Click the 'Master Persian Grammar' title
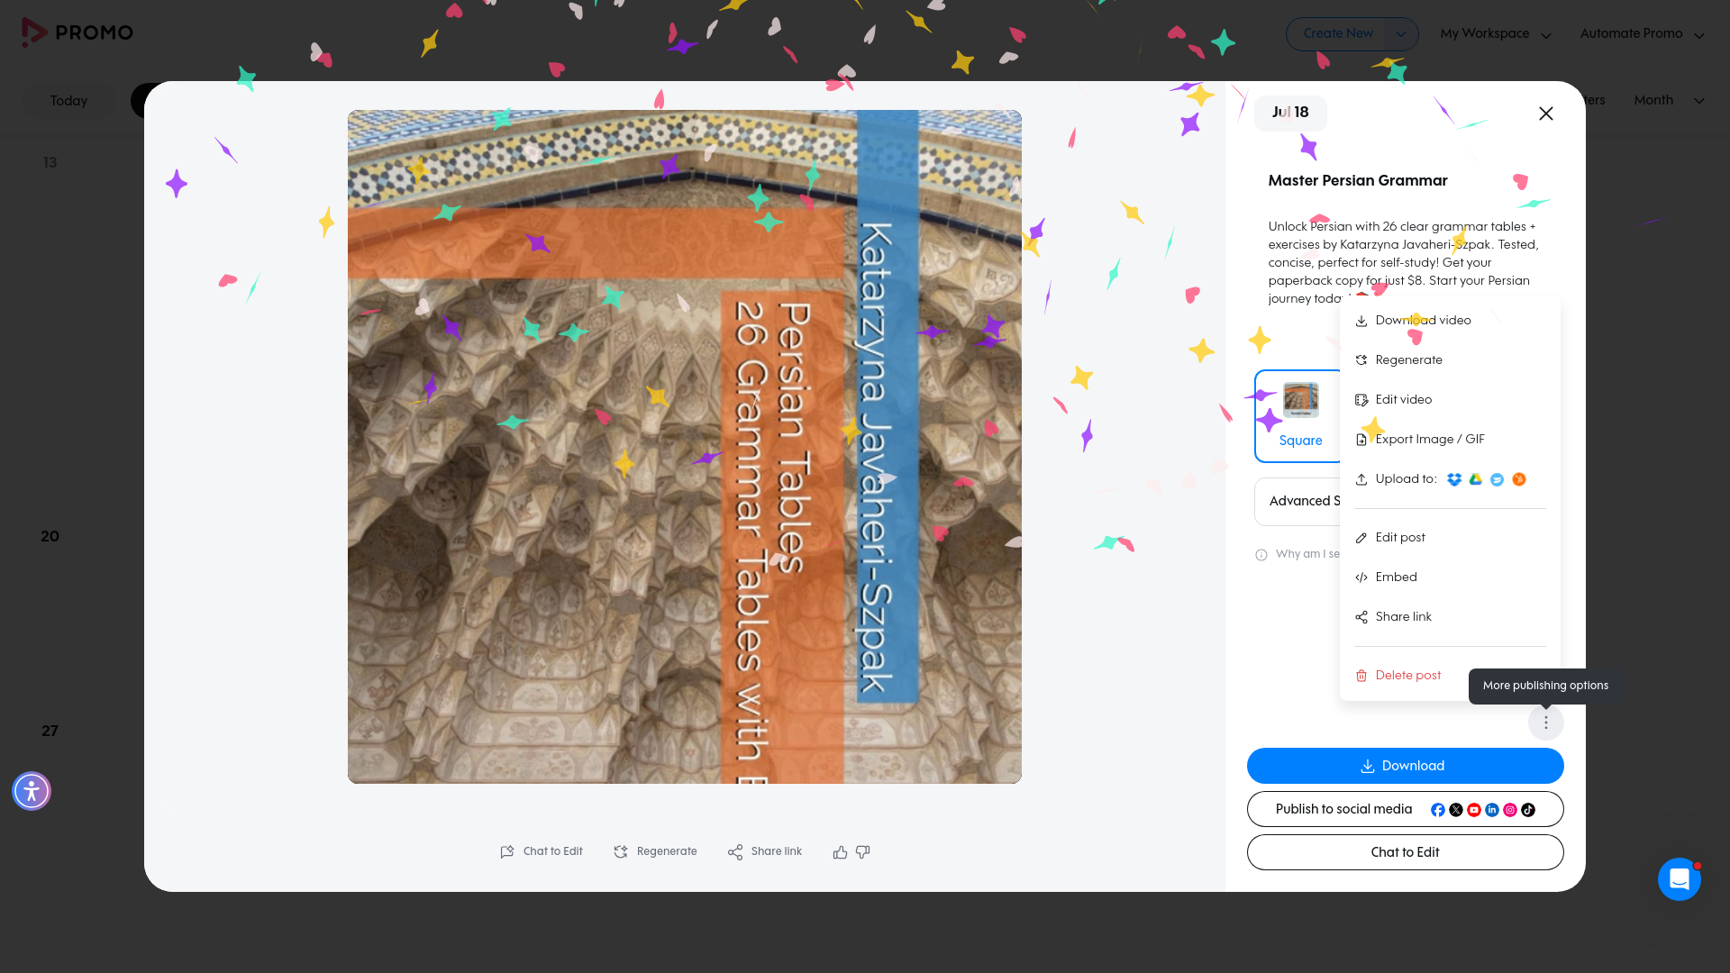1730x973 pixels. (x=1358, y=180)
